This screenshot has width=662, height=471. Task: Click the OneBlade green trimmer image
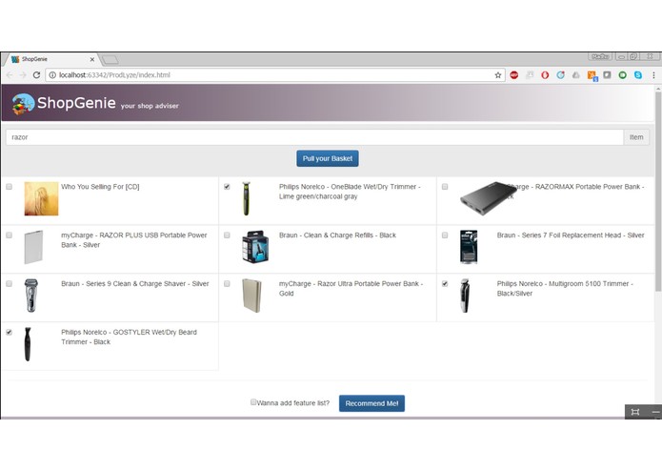click(246, 198)
